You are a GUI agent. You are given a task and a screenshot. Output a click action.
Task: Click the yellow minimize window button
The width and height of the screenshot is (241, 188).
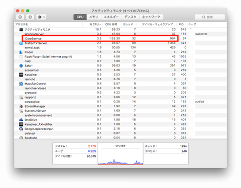23,11
